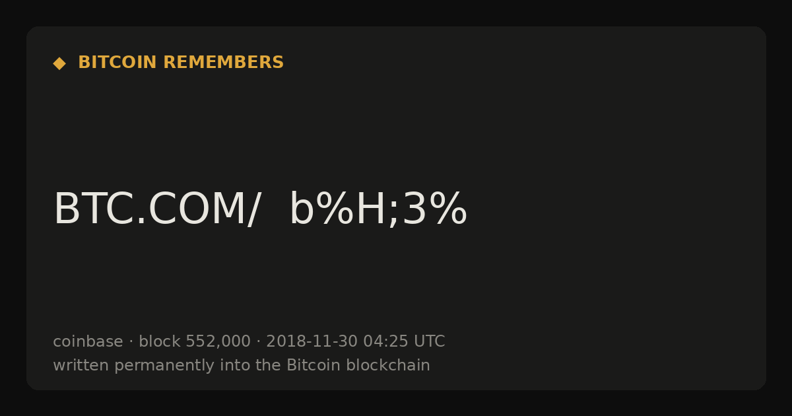Viewport: 792px width, 416px height.
Task: Open the 552,000 block number
Action: pos(218,341)
